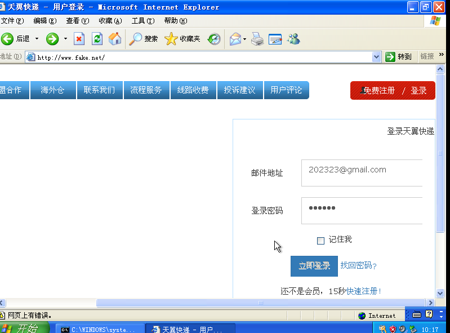
Task: Click the 转到 Go button
Action: (399, 57)
